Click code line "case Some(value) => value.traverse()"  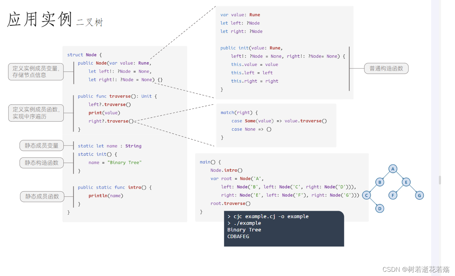tap(279, 121)
